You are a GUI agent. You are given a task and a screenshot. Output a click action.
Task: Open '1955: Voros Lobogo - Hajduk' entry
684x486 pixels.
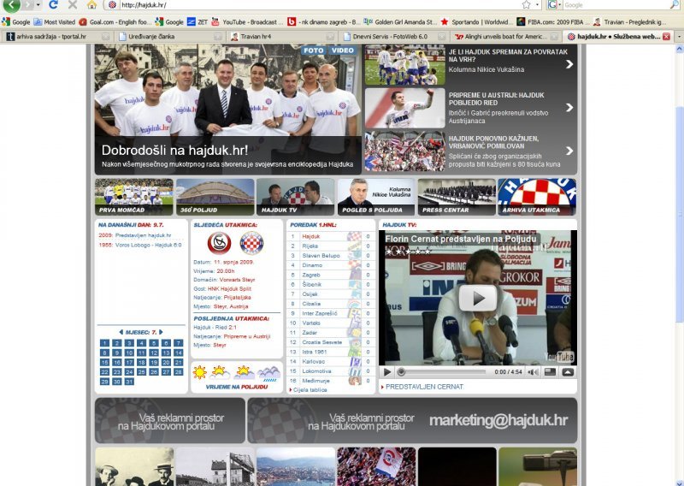pyautogui.click(x=140, y=245)
